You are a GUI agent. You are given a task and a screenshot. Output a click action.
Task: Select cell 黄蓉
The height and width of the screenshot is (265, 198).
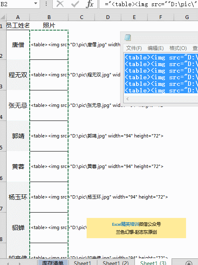[18, 167]
